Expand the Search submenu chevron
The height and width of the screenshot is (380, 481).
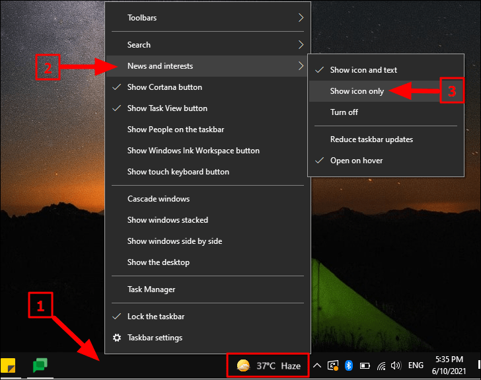click(301, 45)
